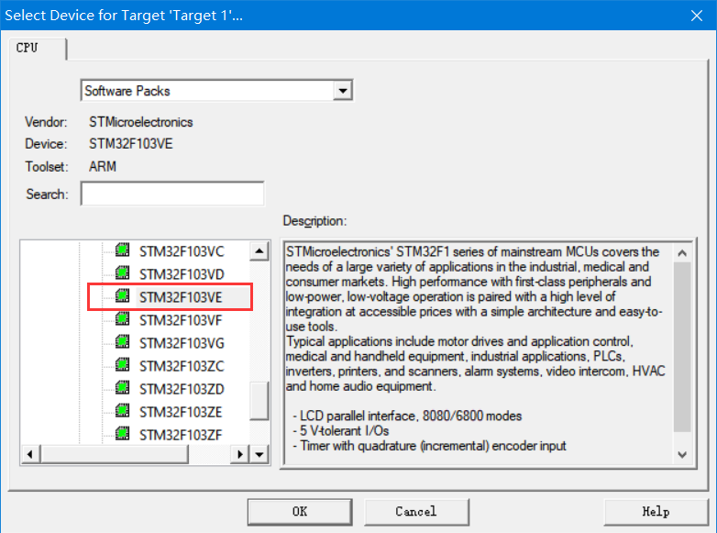Image resolution: width=717 pixels, height=533 pixels.
Task: Click the Description box scrollbar thumb
Action: point(682,347)
